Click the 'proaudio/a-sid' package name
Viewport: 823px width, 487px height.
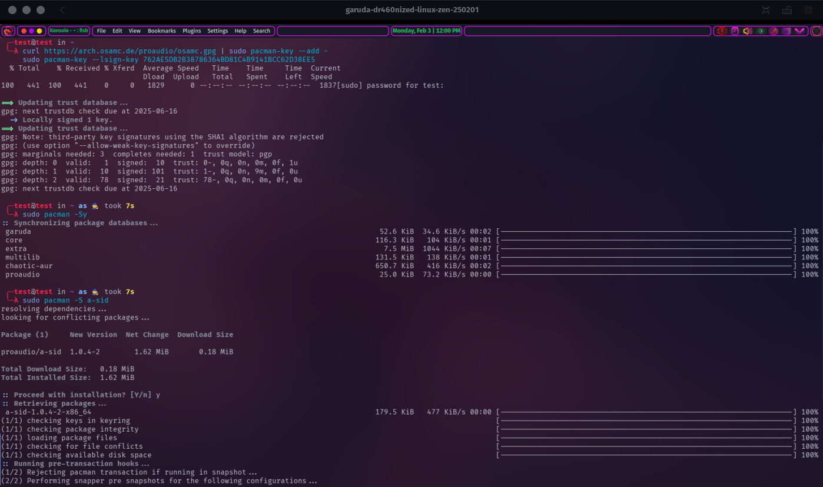point(31,352)
